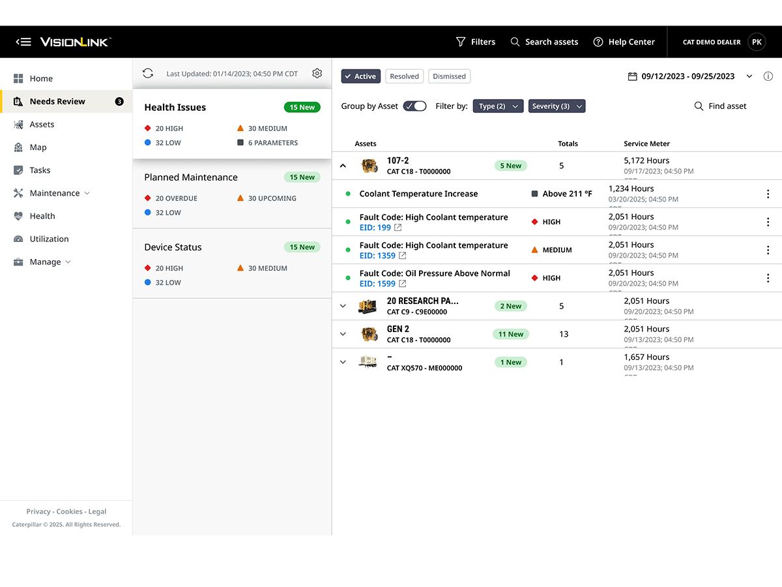Image resolution: width=782 pixels, height=587 pixels.
Task: Click the 20 RESEARCH PA generator thumbnail
Action: [368, 306]
